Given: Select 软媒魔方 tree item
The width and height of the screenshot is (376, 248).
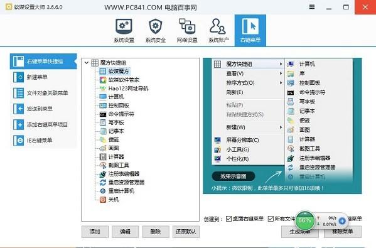Looking at the screenshot, I should tap(119, 71).
